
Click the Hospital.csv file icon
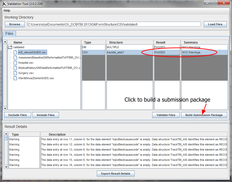point(15,63)
